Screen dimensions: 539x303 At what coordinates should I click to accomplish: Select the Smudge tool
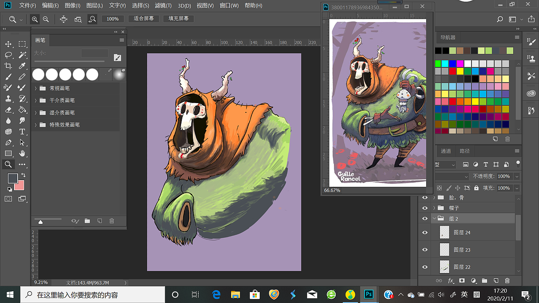[x=22, y=121]
